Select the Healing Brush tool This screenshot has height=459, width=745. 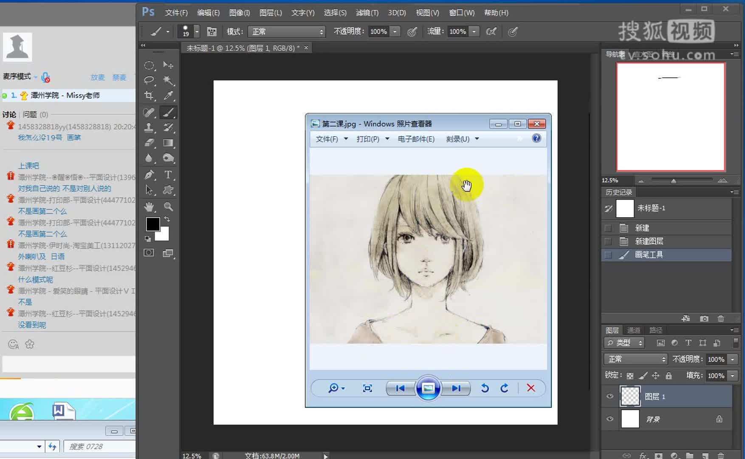point(149,112)
